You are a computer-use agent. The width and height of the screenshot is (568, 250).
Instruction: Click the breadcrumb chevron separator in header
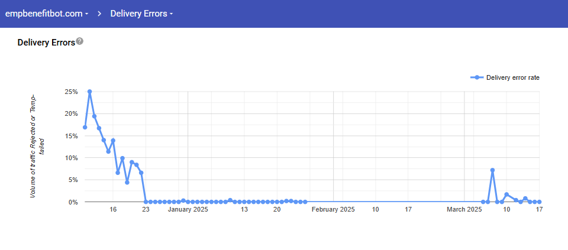(99, 14)
